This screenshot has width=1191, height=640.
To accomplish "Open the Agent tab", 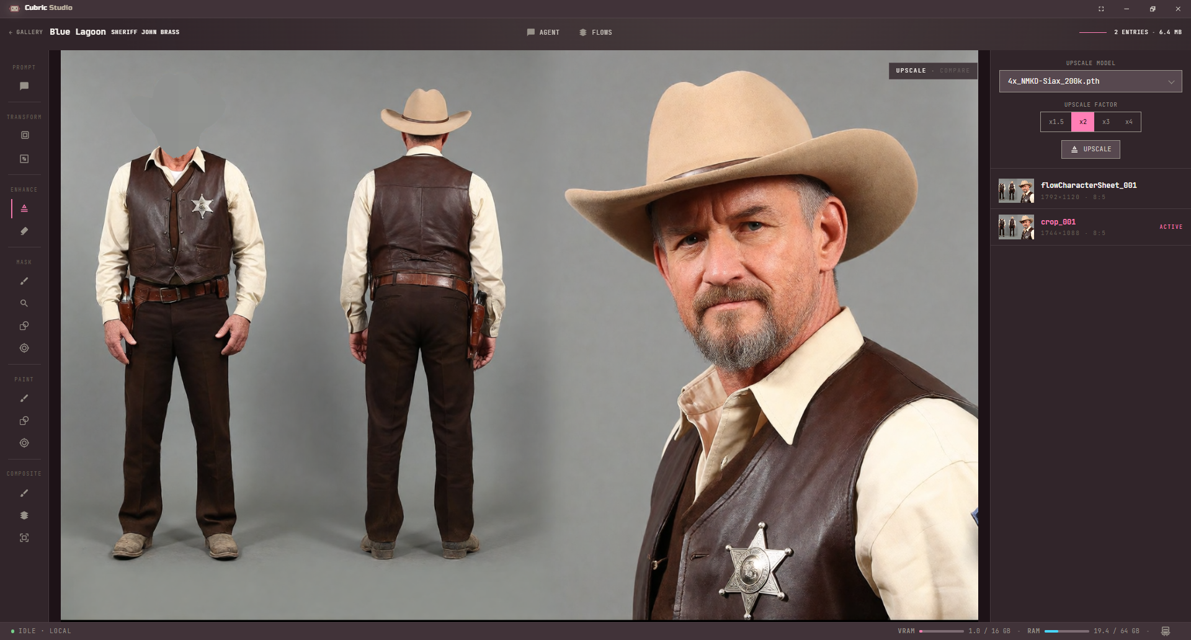I will tap(543, 32).
